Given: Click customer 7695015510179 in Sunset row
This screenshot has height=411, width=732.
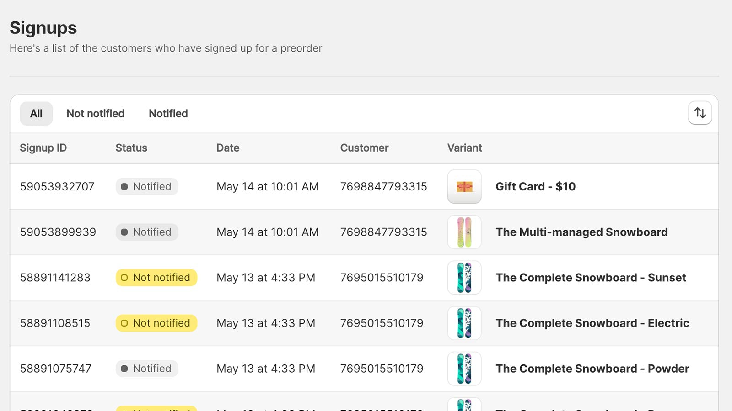Looking at the screenshot, I should [382, 278].
